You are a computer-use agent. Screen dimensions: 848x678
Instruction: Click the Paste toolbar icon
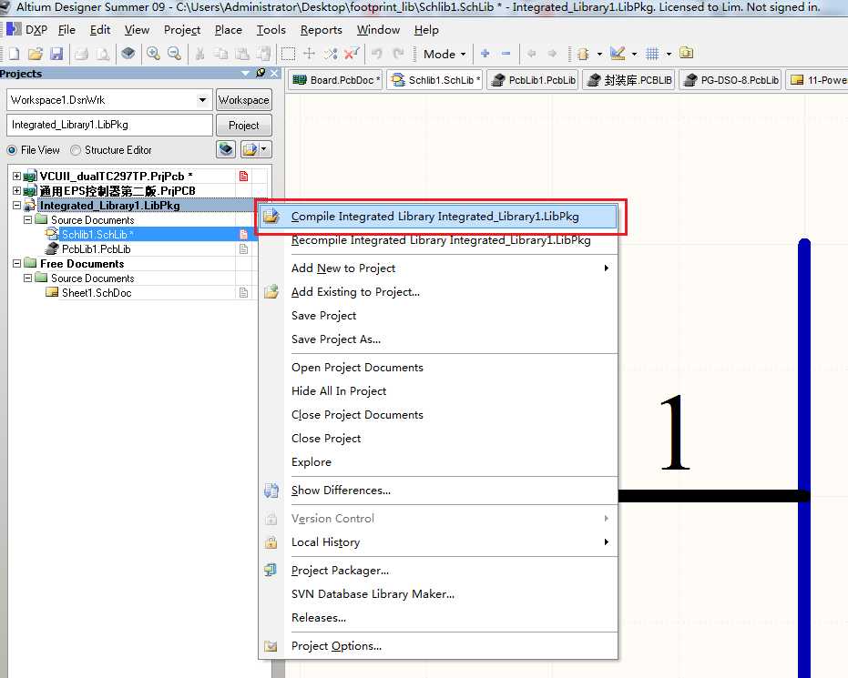[x=242, y=54]
